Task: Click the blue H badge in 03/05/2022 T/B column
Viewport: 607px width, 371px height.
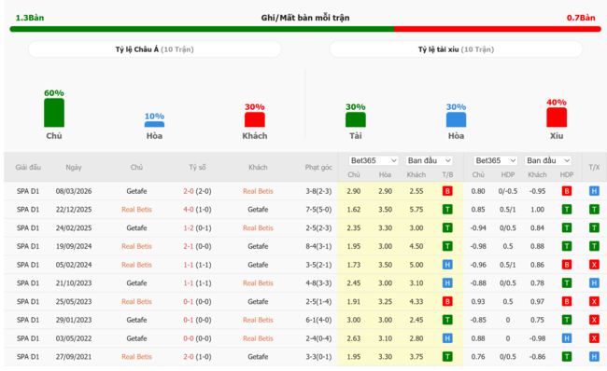Action: click(x=447, y=338)
